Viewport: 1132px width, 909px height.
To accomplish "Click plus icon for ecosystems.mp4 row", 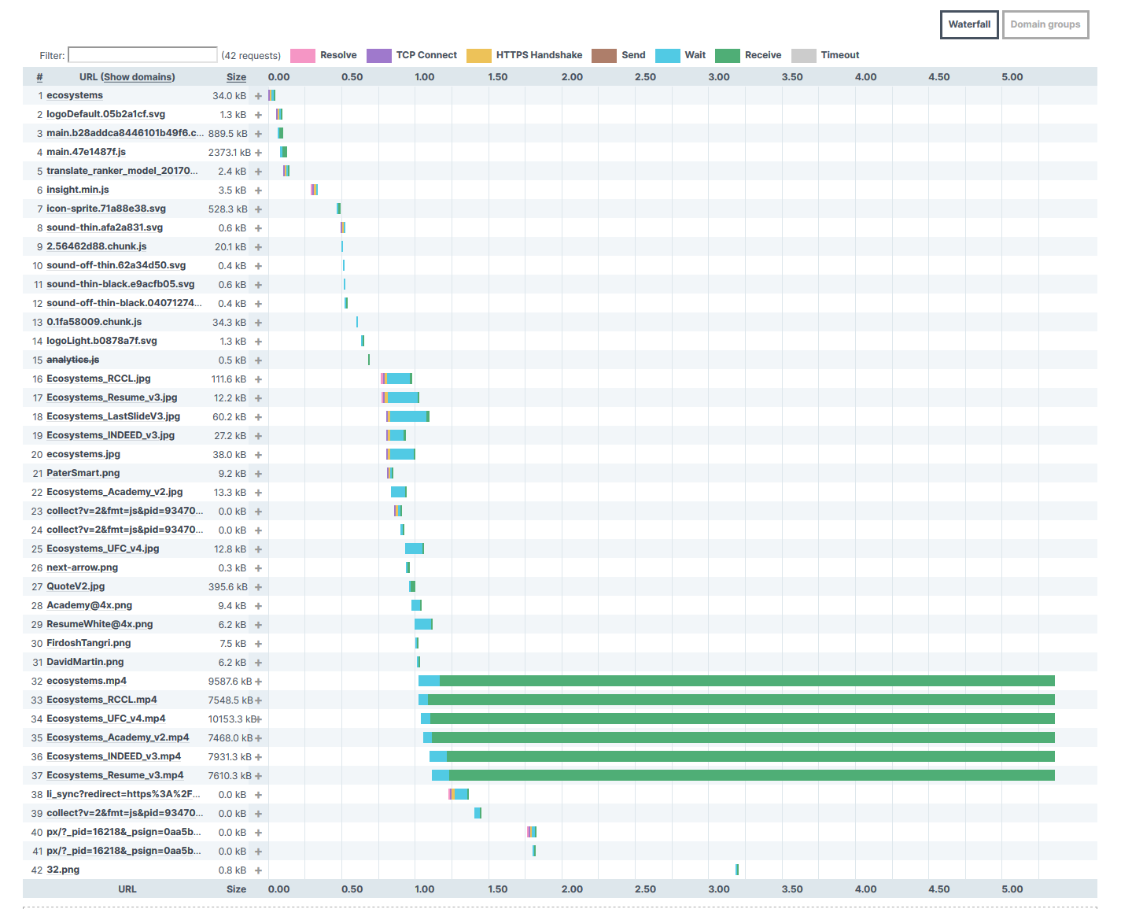I will [258, 682].
